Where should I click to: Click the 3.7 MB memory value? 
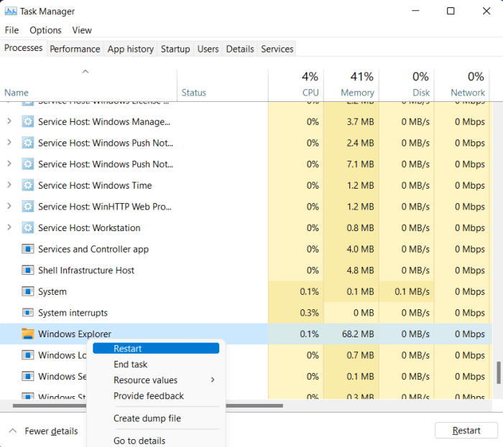[360, 122]
